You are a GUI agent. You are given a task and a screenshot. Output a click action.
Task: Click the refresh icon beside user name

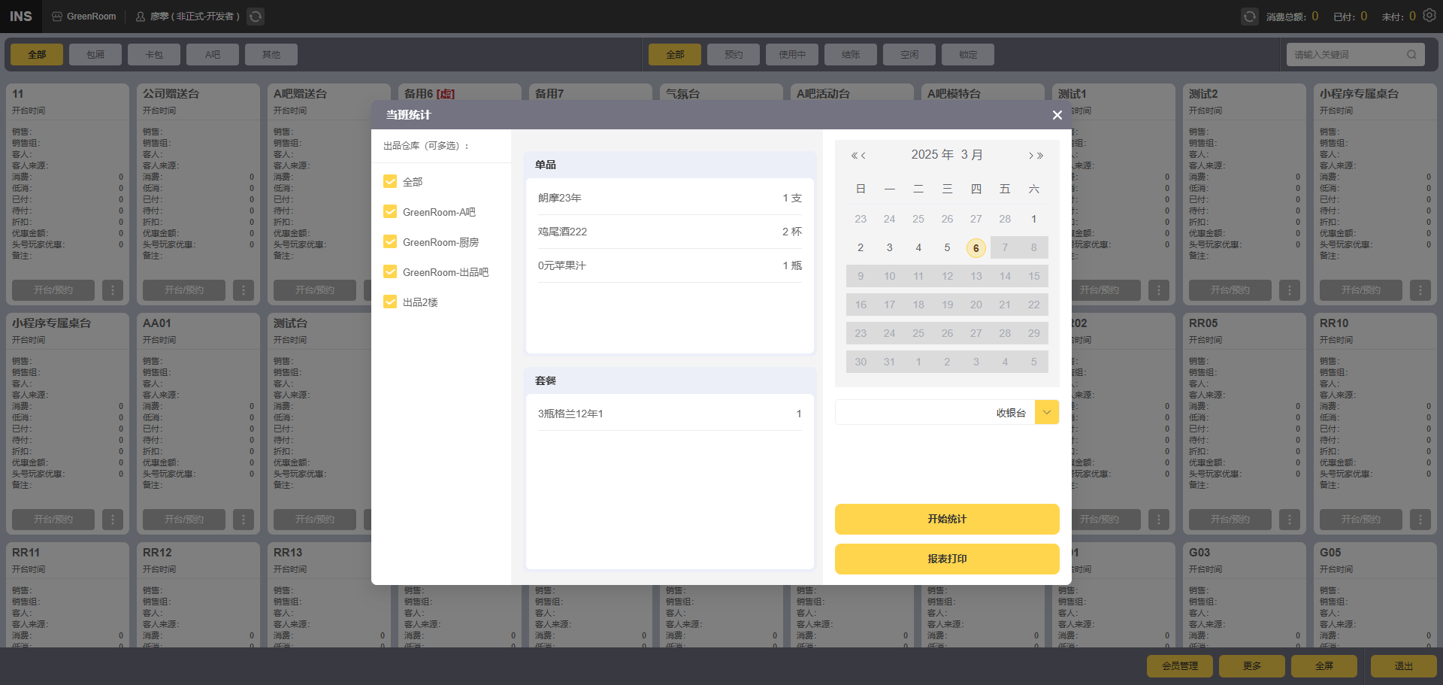click(256, 17)
